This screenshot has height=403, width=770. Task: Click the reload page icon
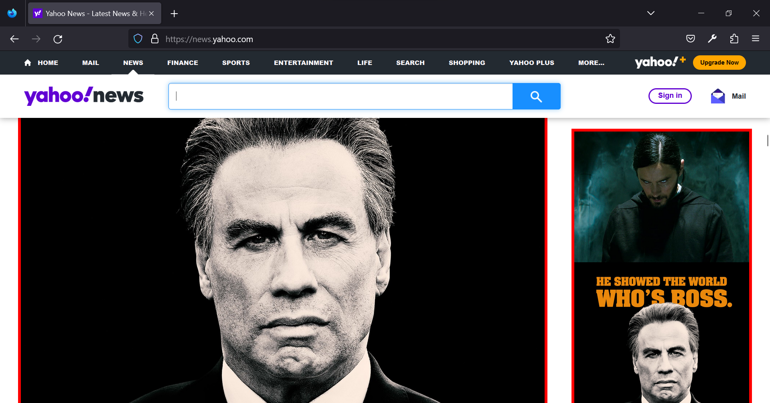58,39
